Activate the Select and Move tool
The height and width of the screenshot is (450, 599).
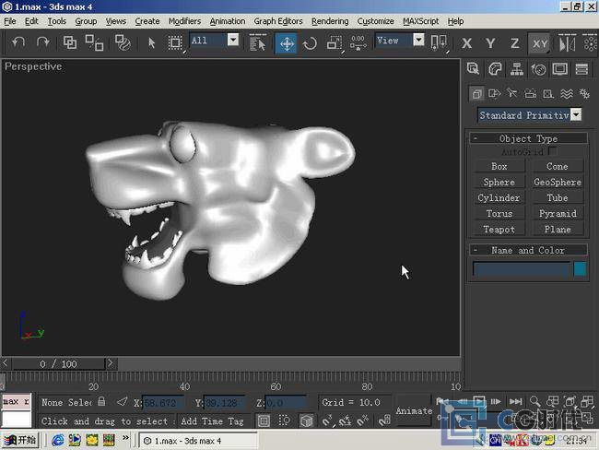[287, 43]
